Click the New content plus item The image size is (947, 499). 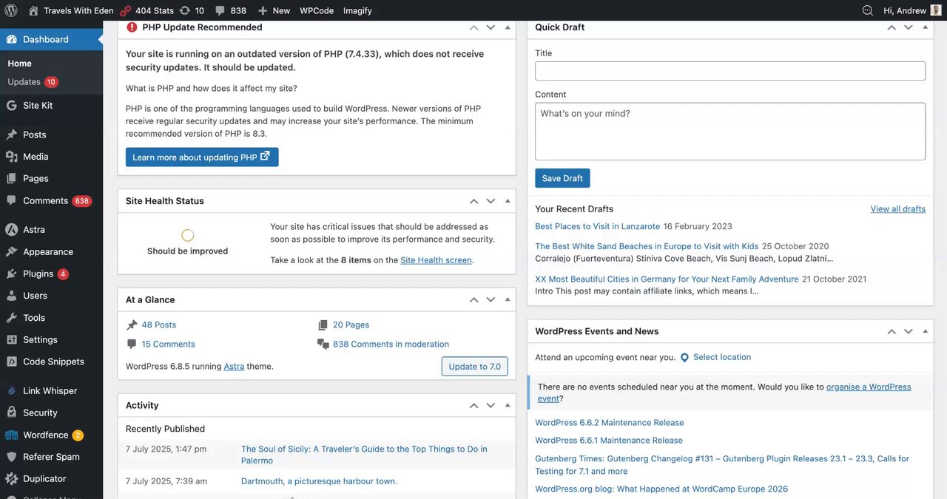pos(274,10)
